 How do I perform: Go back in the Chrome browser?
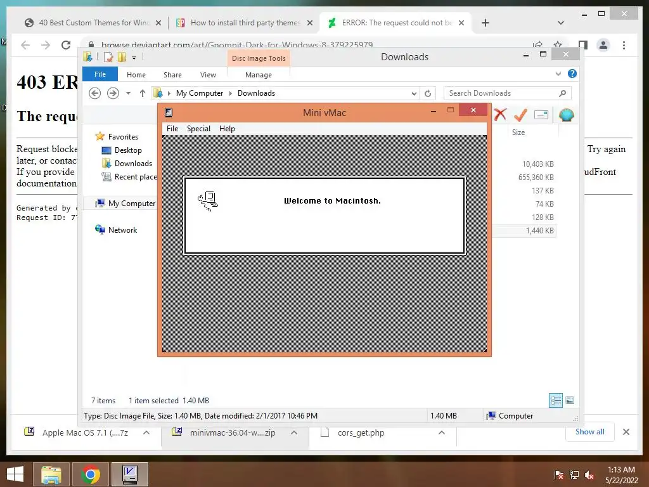coord(25,45)
